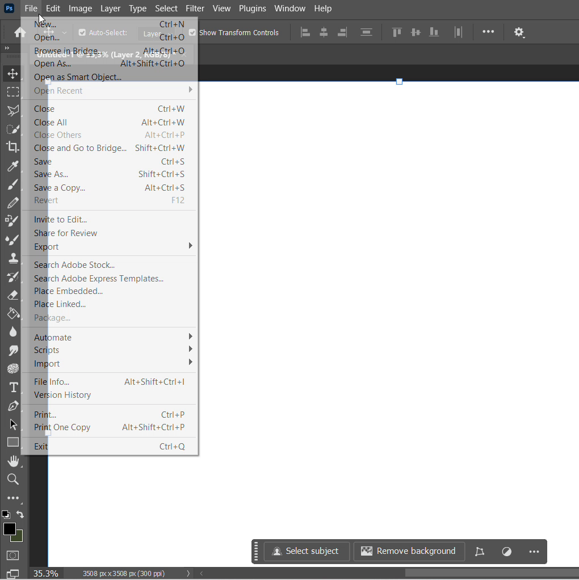Select the Zoom tool in toolbar

(x=12, y=480)
